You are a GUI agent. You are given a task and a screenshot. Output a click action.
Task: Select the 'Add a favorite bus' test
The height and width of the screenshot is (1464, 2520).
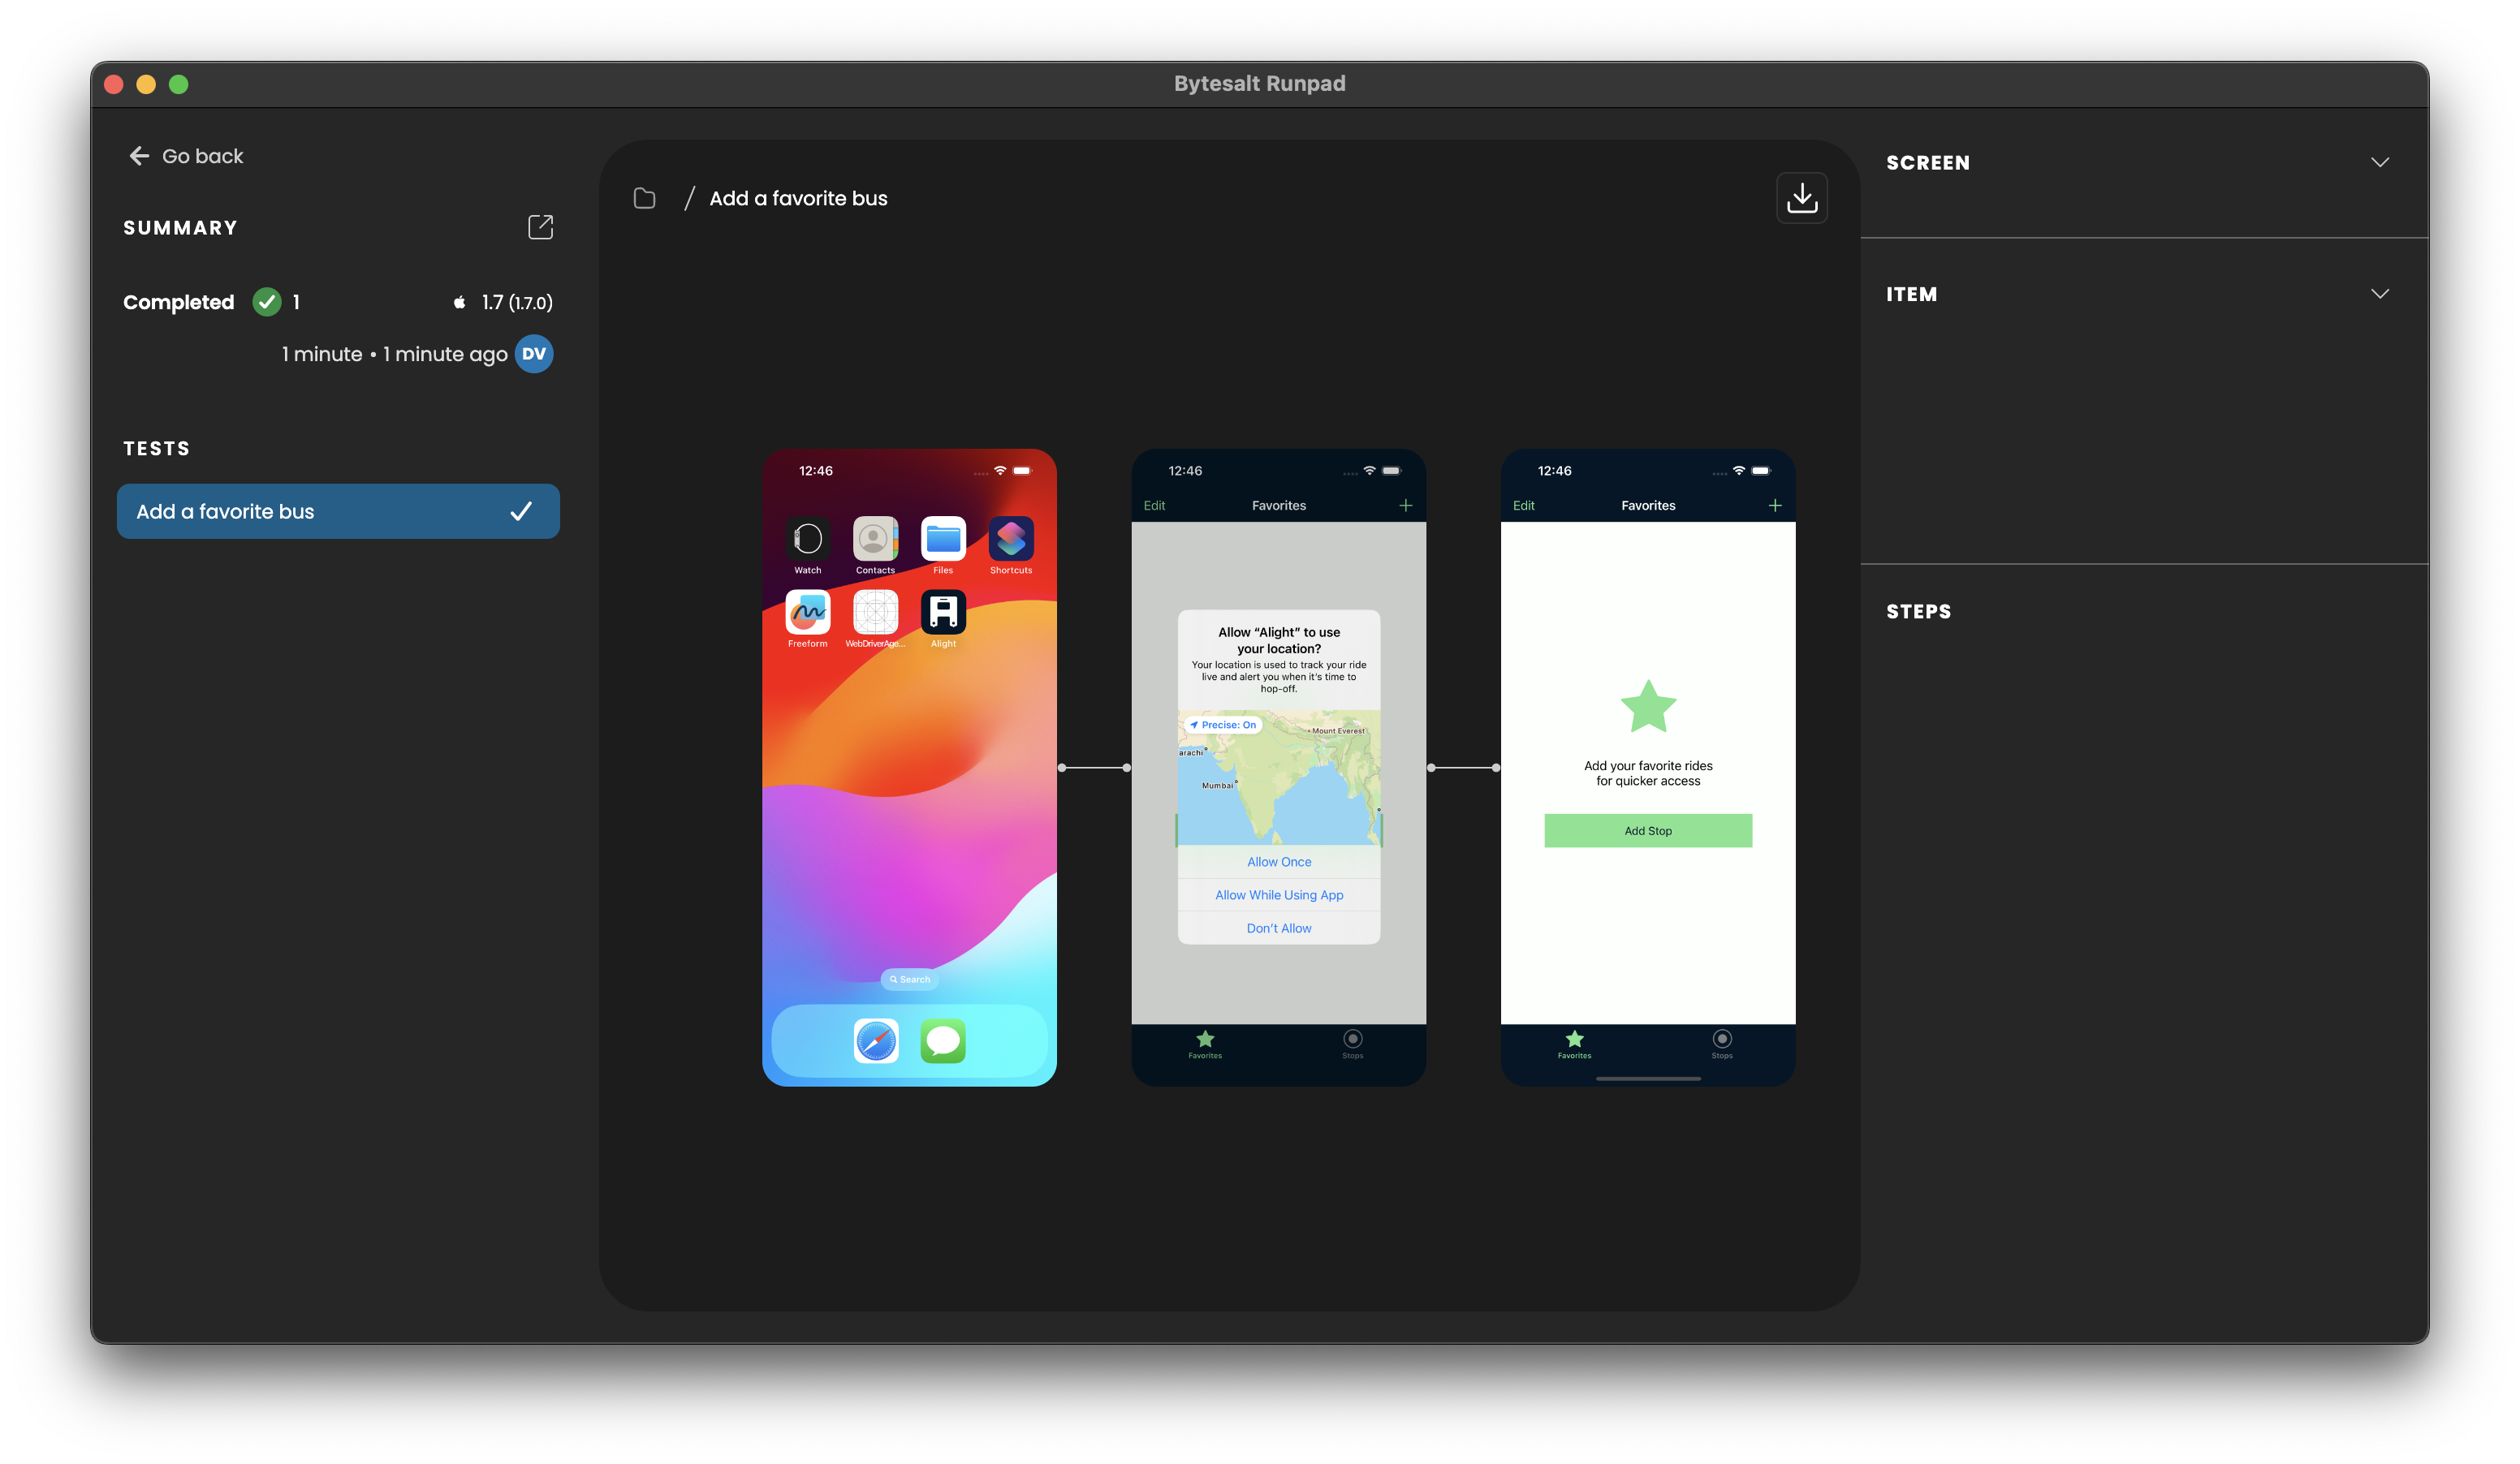338,510
